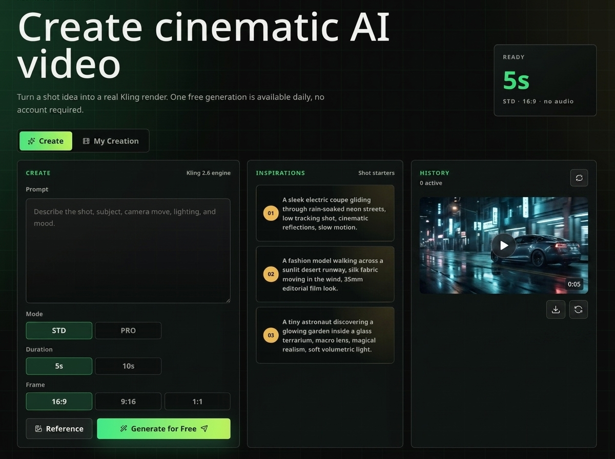615x459 pixels.
Task: Click the READY status card
Action: [545, 80]
